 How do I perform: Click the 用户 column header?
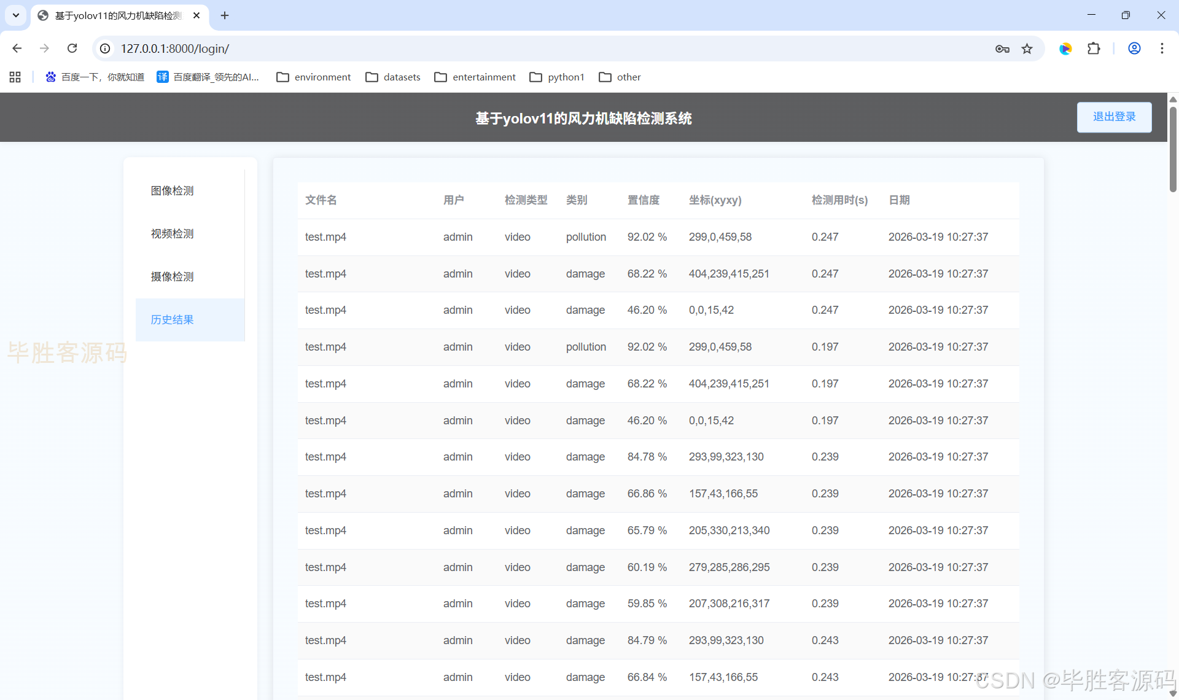[x=454, y=200]
